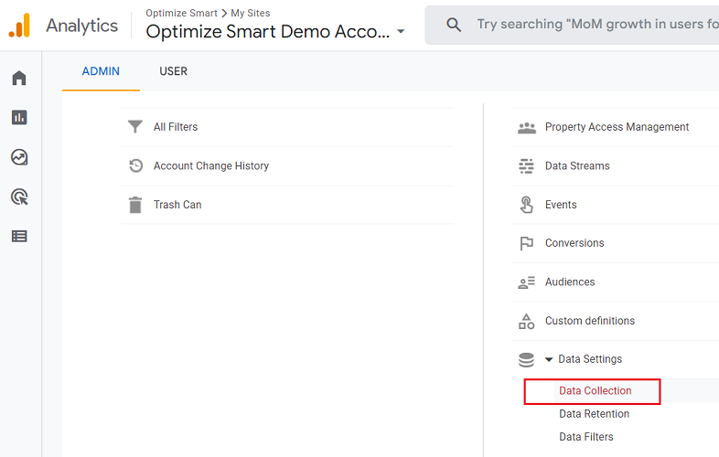
Task: Click the Trash Can icon
Action: [x=135, y=205]
